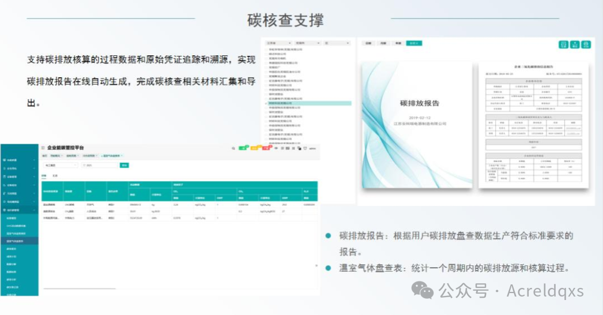The height and width of the screenshot is (315, 603).
Task: Open the red alarm badge in header
Action: (x=266, y=148)
